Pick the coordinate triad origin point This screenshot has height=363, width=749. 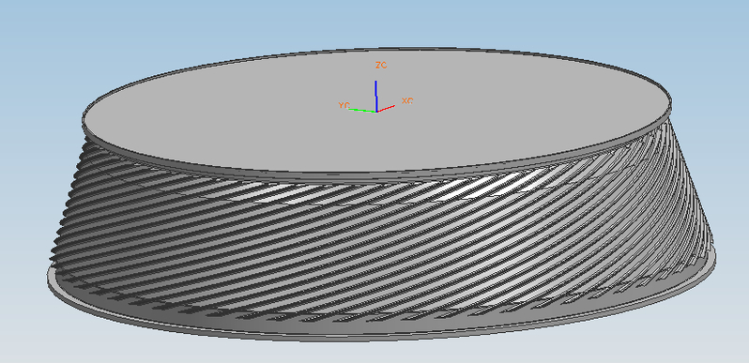377,112
